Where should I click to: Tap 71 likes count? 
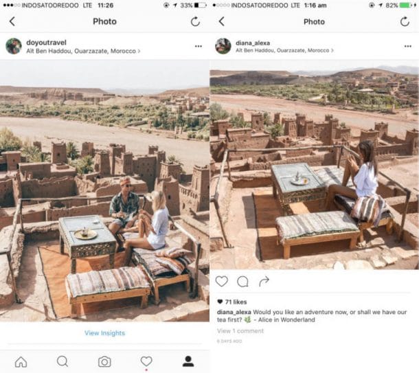pos(232,302)
